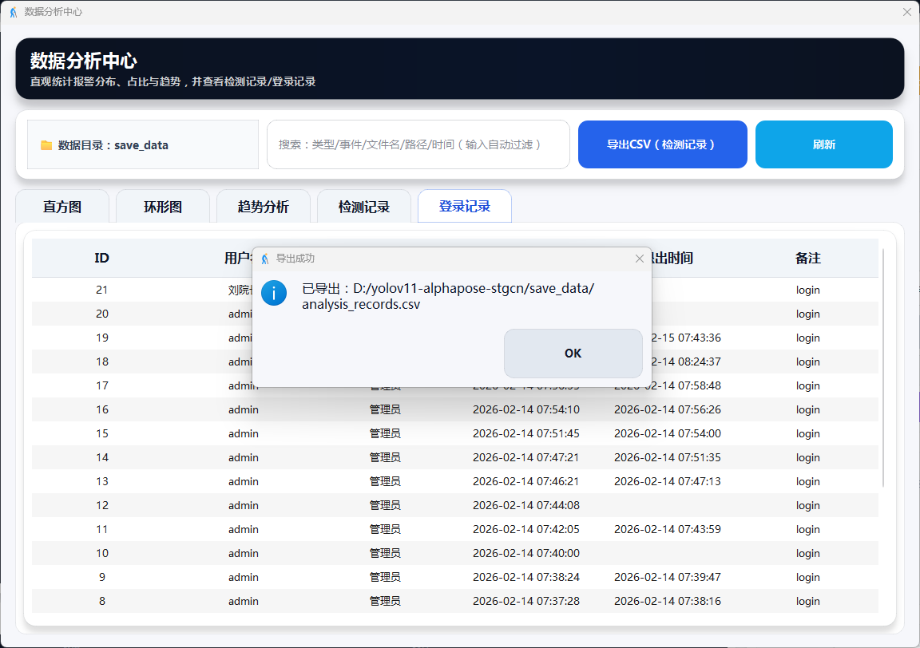This screenshot has height=648, width=920.
Task: Go to the 检测记录 tab
Action: click(364, 207)
